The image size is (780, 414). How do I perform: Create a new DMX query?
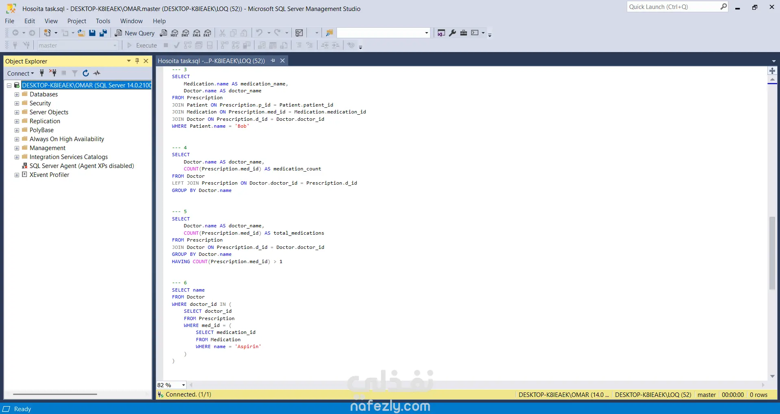[185, 33]
